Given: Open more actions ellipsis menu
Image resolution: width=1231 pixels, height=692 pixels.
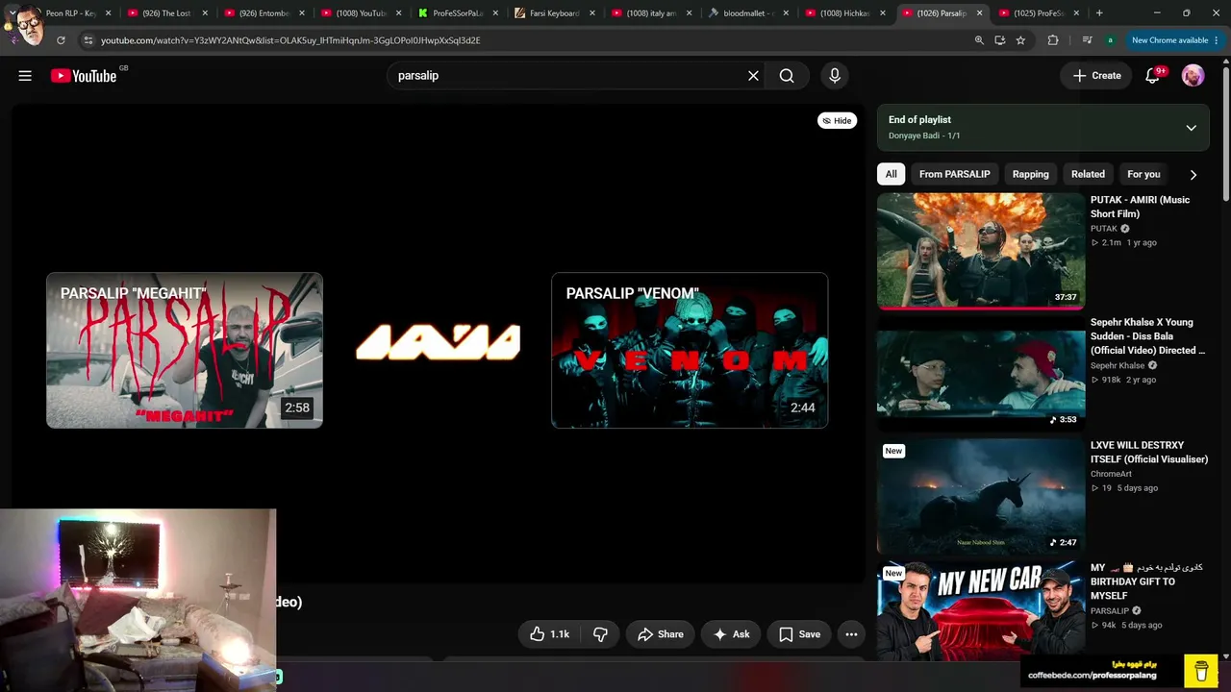Looking at the screenshot, I should coord(851,634).
